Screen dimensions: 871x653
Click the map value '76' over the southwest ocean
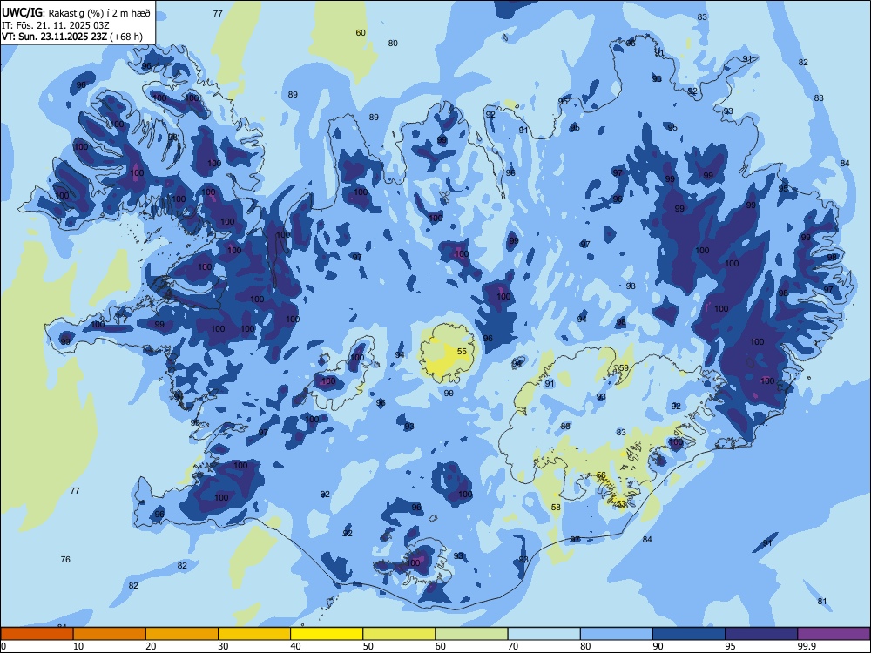pos(65,559)
